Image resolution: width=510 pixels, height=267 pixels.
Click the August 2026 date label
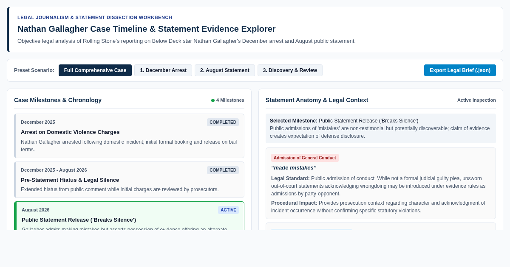(x=35, y=210)
